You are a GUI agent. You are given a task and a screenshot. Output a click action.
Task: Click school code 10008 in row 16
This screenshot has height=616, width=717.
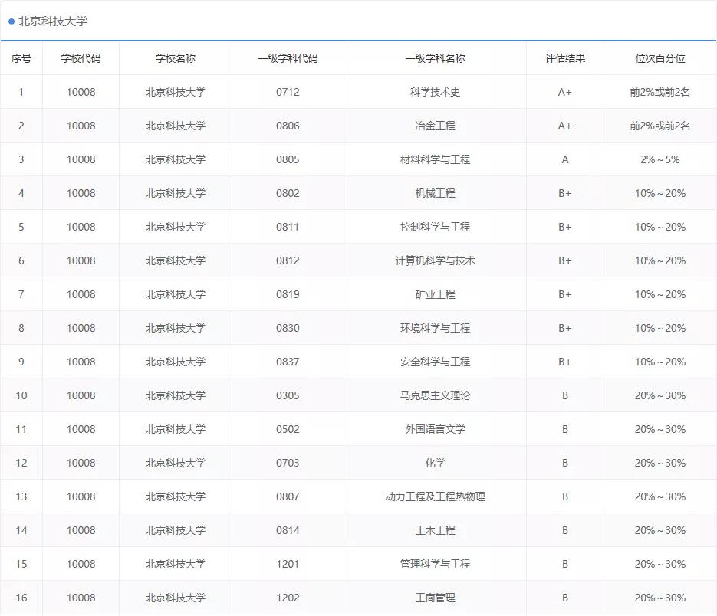coord(80,597)
